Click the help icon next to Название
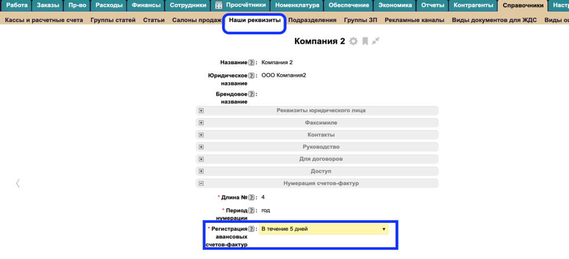Screen dimensions: 569x259 tap(251, 63)
